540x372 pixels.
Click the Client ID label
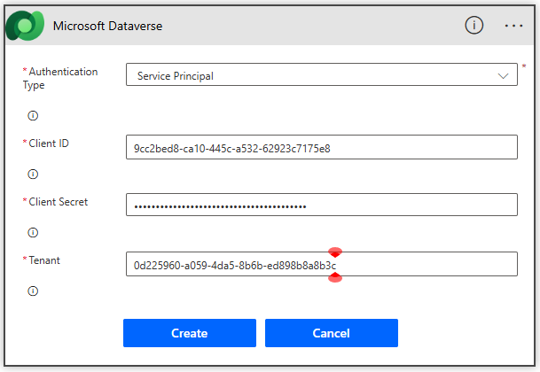coord(49,143)
